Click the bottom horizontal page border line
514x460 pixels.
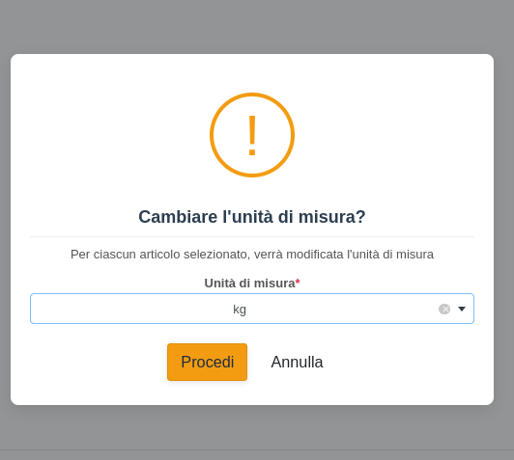[x=257, y=449]
